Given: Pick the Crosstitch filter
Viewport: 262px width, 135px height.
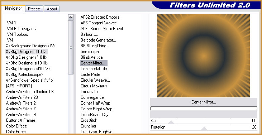Looking at the screenshot, I should tap(89, 120).
